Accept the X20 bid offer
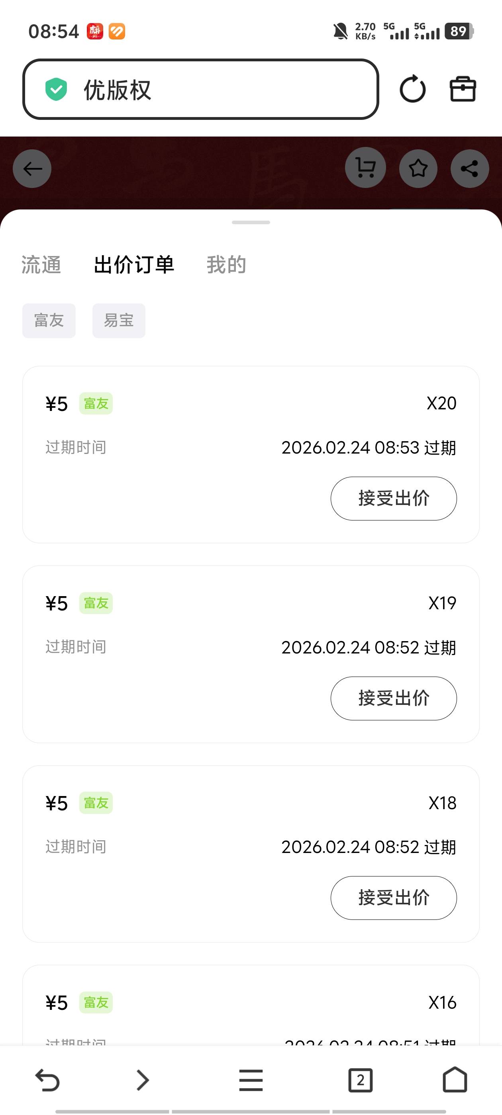Image resolution: width=502 pixels, height=1115 pixels. (x=393, y=498)
